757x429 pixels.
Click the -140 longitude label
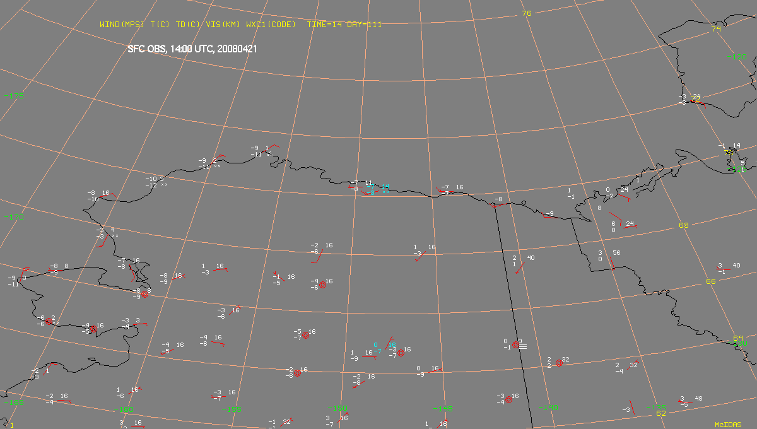pos(548,408)
